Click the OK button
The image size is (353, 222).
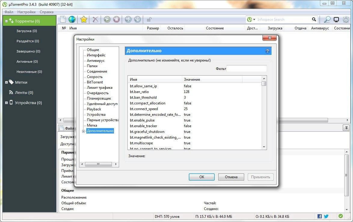pos(202,177)
